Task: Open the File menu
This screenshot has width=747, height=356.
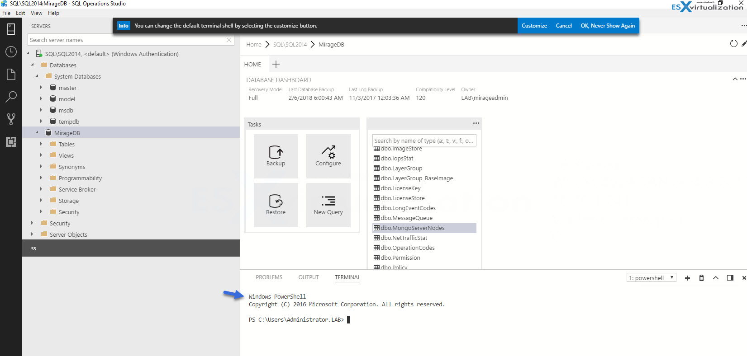Action: tap(6, 13)
